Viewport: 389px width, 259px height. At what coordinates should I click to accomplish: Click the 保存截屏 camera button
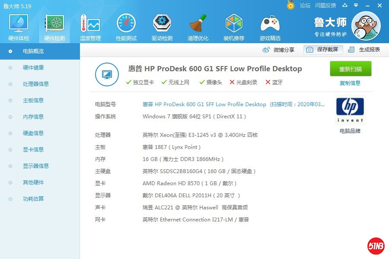pyautogui.click(x=323, y=50)
